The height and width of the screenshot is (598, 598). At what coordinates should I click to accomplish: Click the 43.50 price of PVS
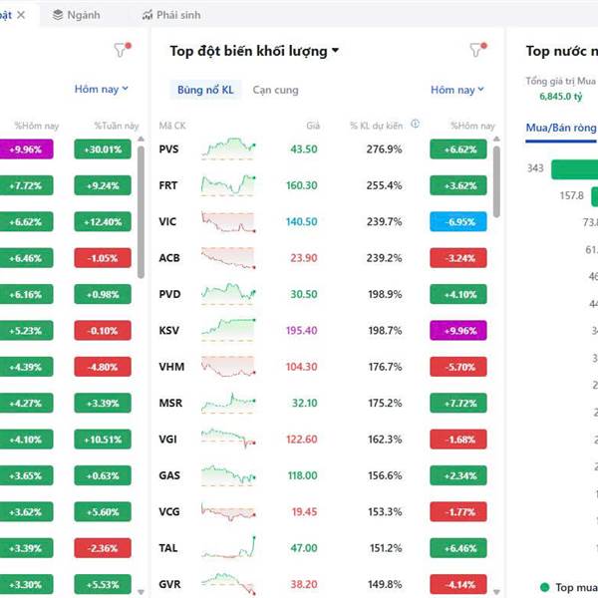click(x=304, y=149)
